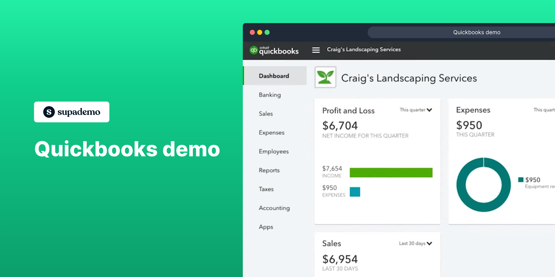Click the QuickBooks logo icon
Viewport: 555px width, 277px height.
253,50
